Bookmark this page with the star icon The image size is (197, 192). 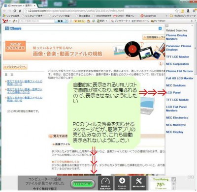177,11
